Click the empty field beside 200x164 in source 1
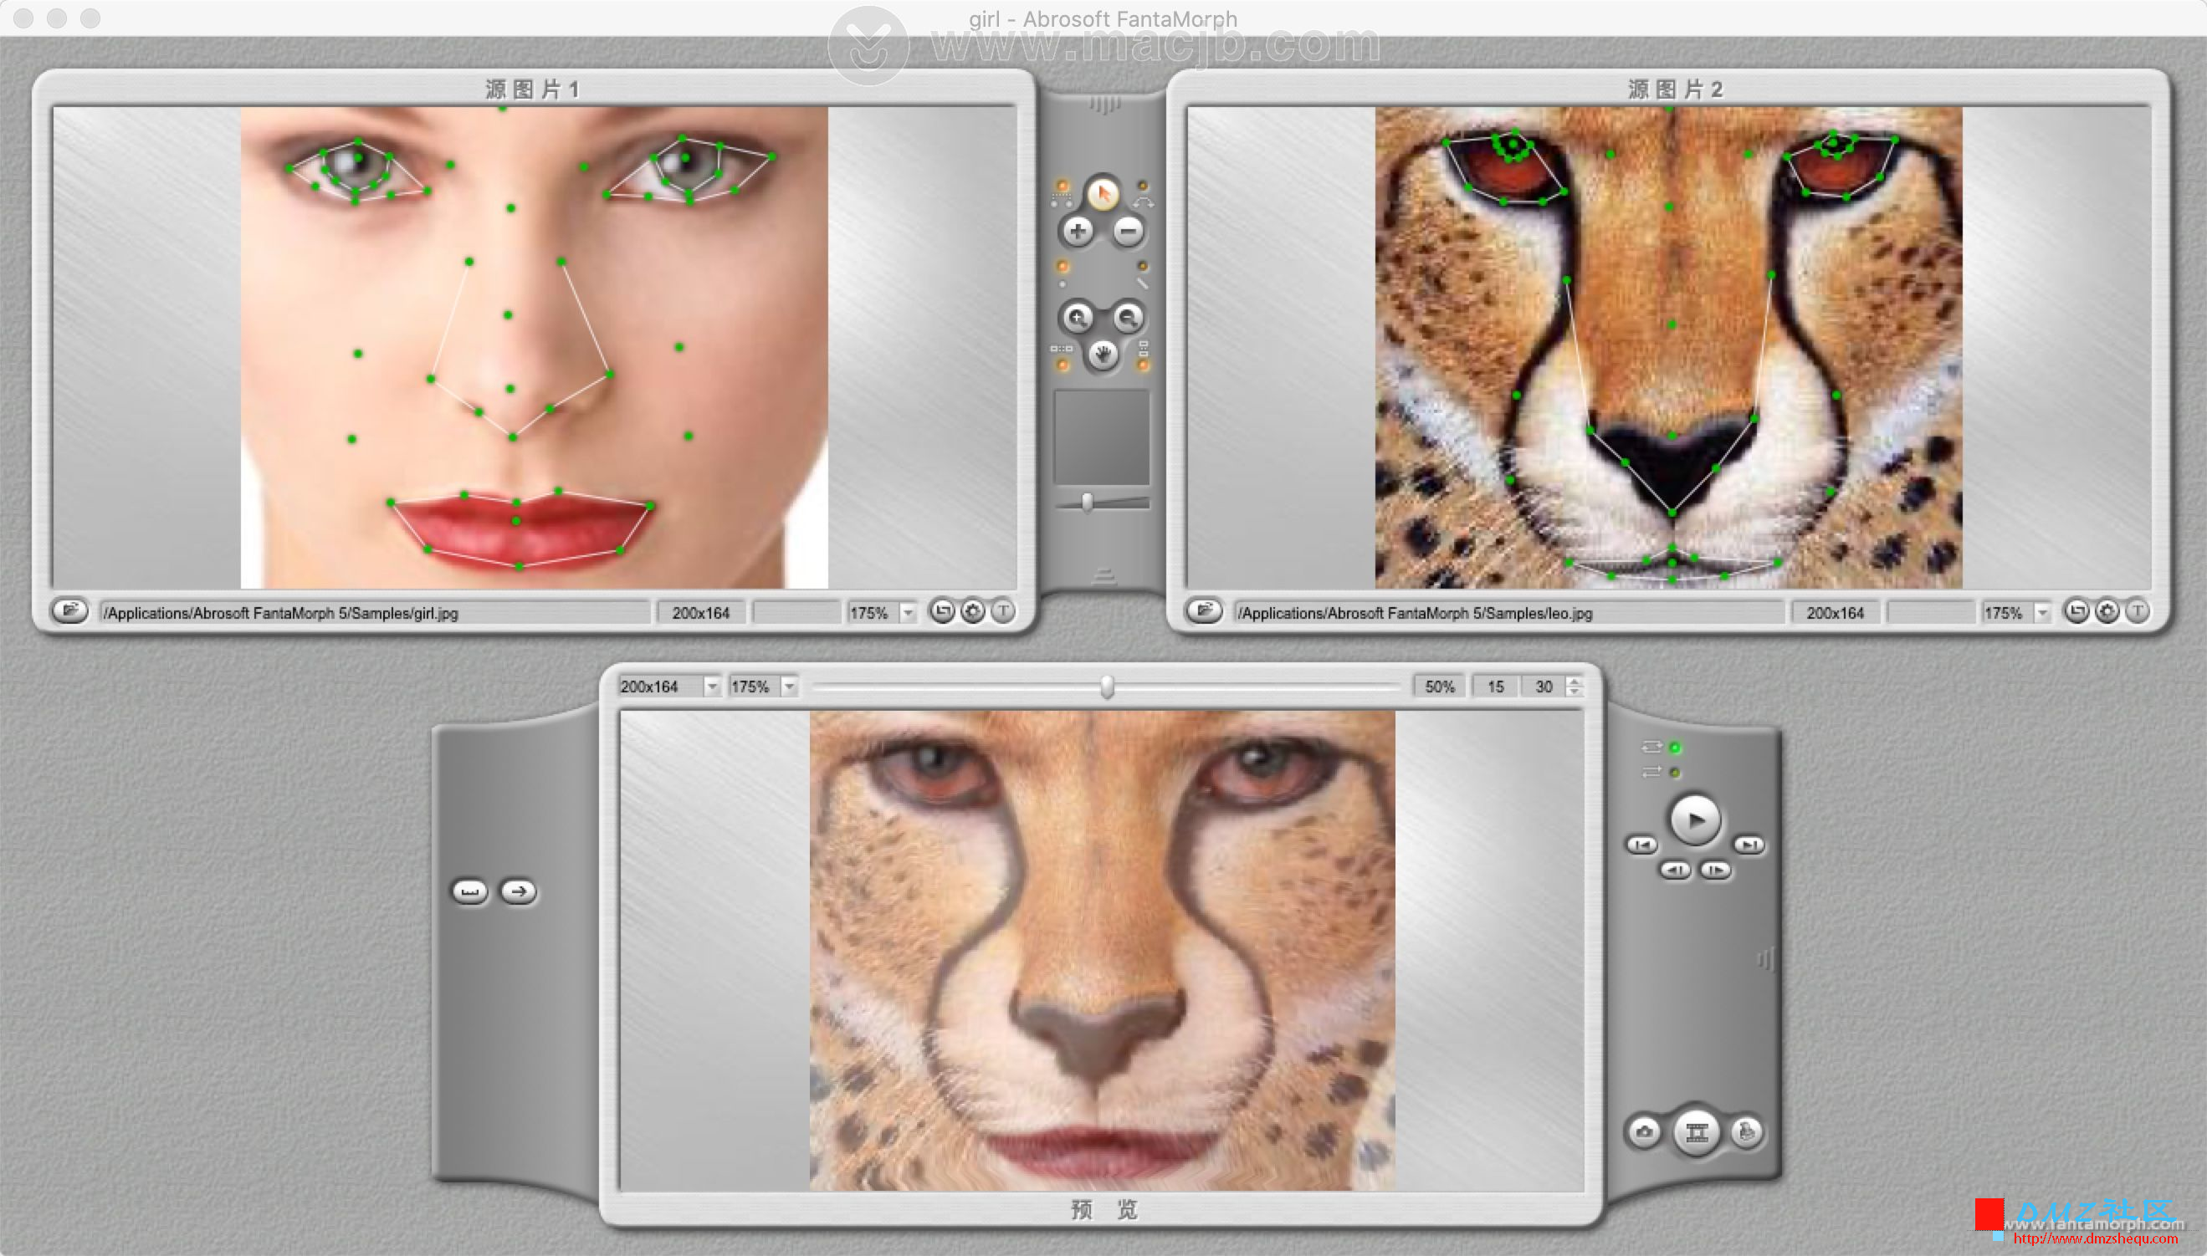The width and height of the screenshot is (2207, 1256). [796, 612]
